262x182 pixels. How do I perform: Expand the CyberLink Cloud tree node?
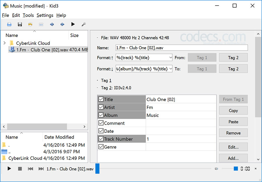click(x=5, y=43)
